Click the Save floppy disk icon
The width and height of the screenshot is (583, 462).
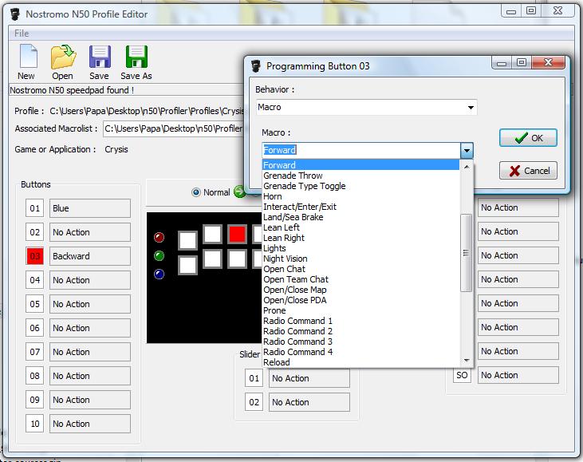click(x=99, y=57)
